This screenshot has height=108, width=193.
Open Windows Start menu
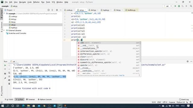2,106
